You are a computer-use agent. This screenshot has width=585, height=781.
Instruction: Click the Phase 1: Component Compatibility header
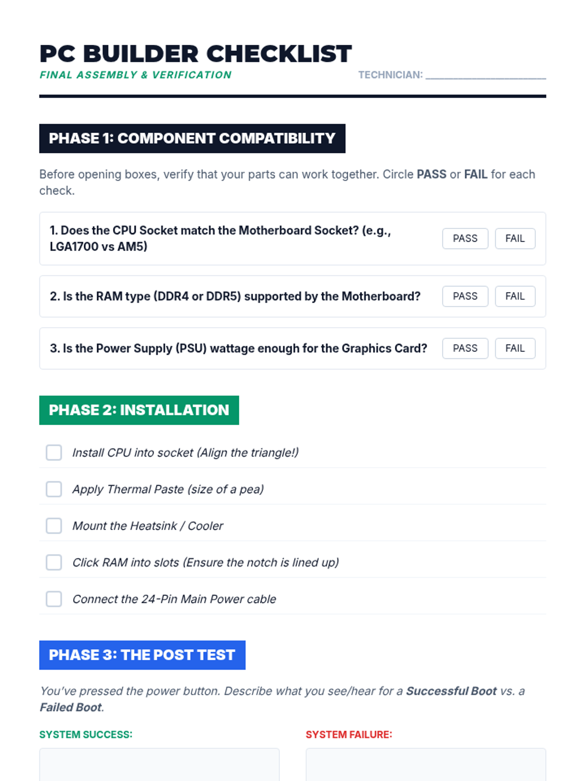(x=192, y=139)
